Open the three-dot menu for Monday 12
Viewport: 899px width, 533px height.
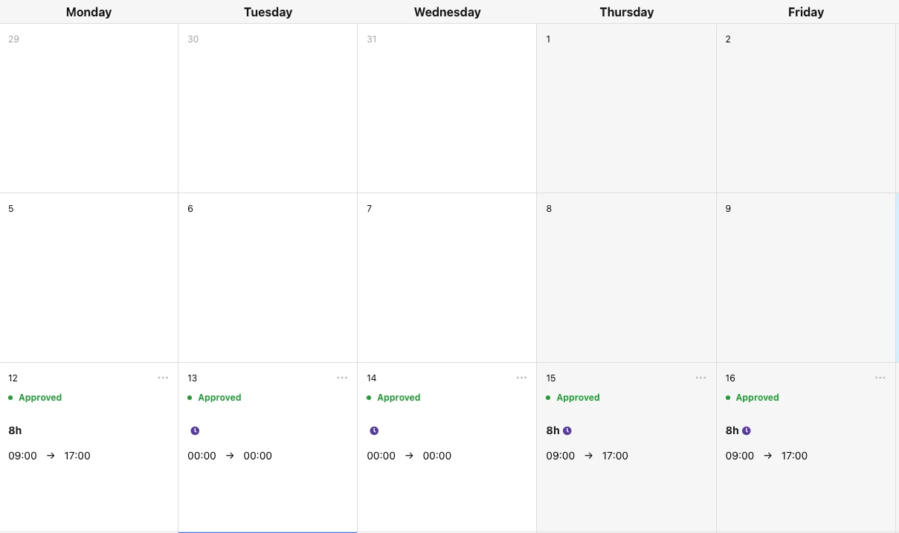[x=163, y=378]
